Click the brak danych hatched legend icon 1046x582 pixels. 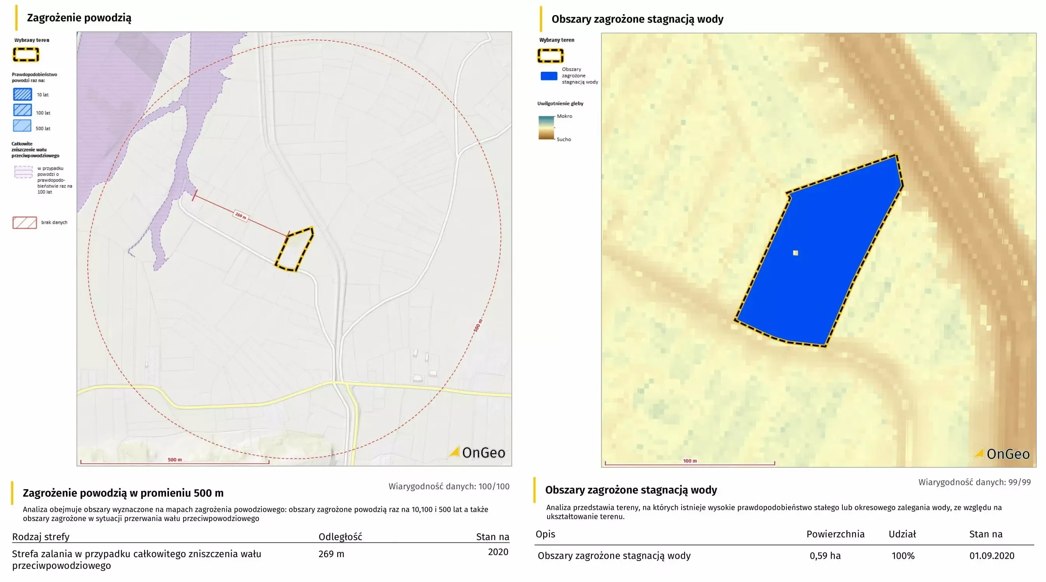[x=24, y=222]
